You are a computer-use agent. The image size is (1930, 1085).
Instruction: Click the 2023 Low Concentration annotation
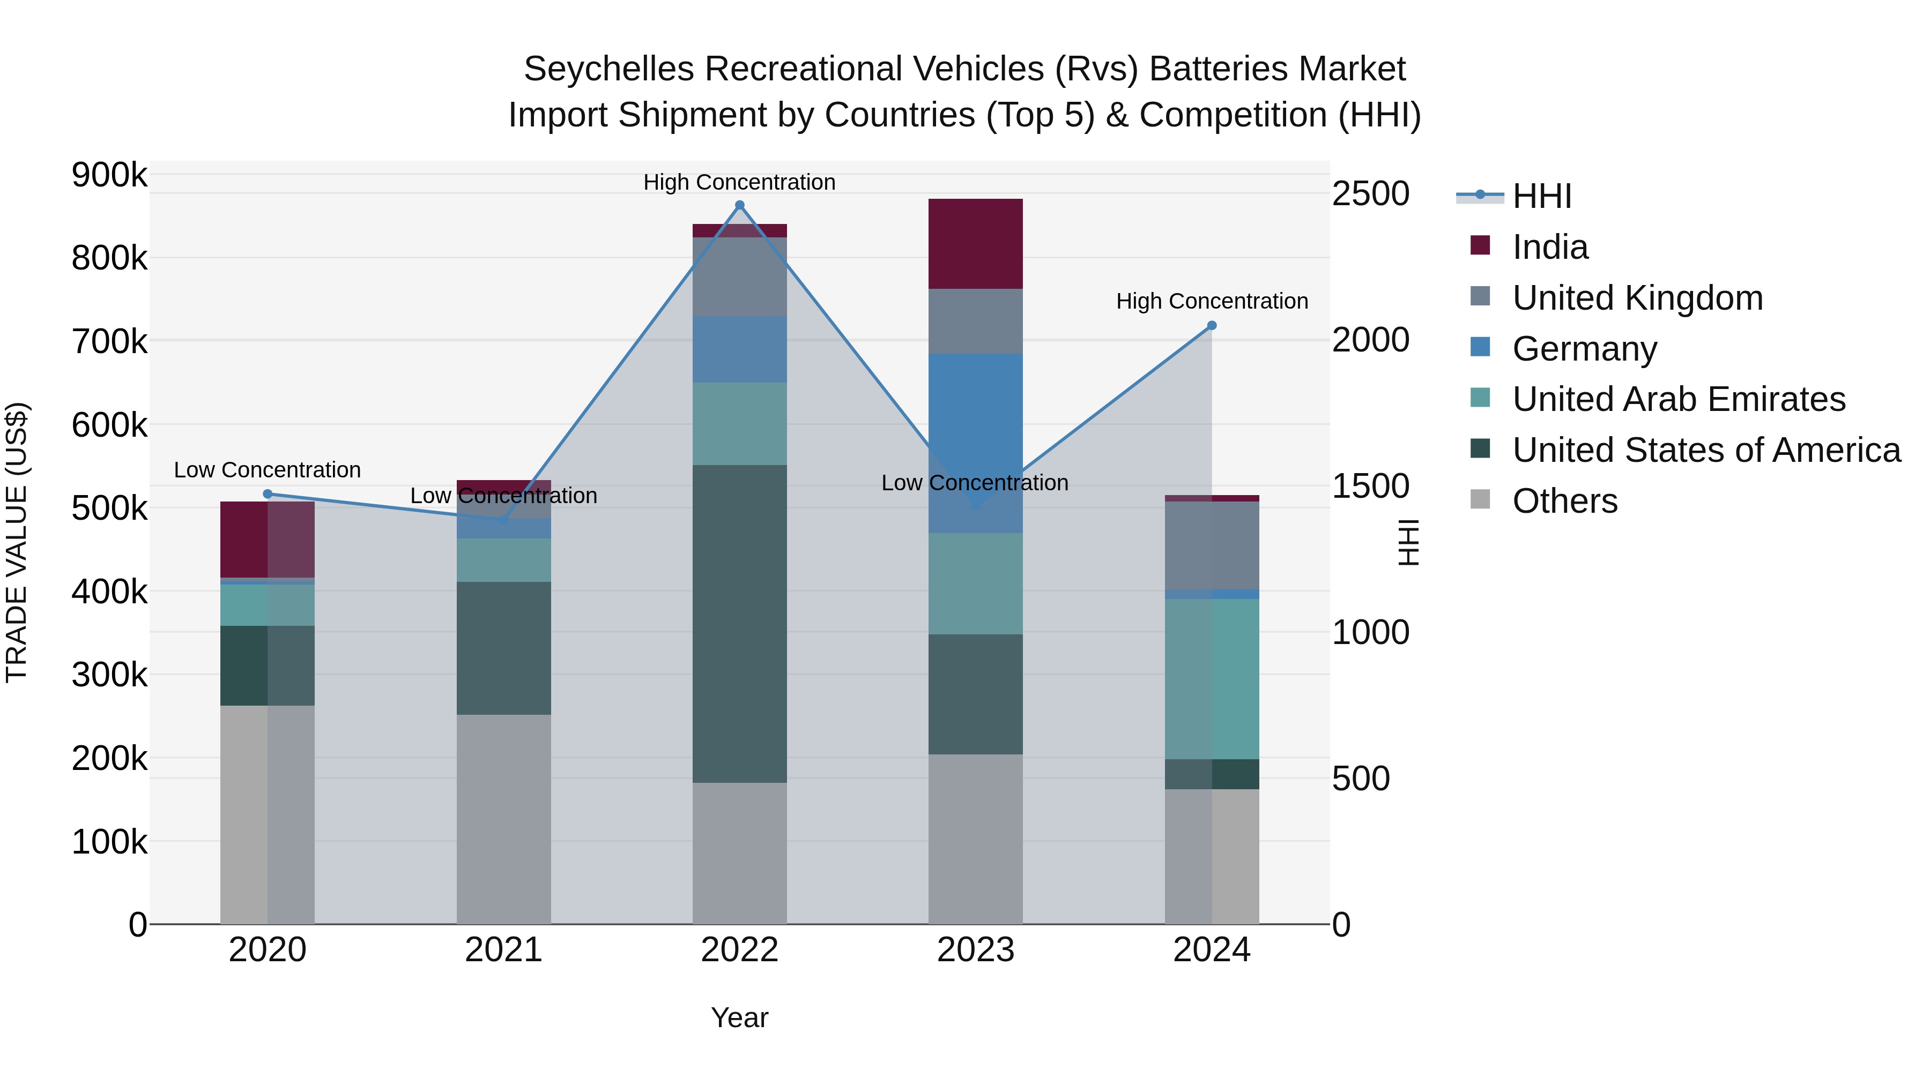pos(975,483)
